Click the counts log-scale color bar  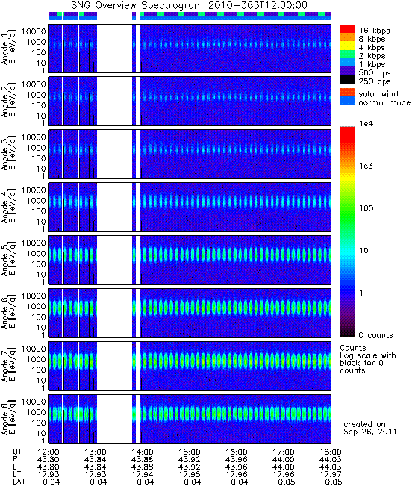pyautogui.click(x=348, y=232)
